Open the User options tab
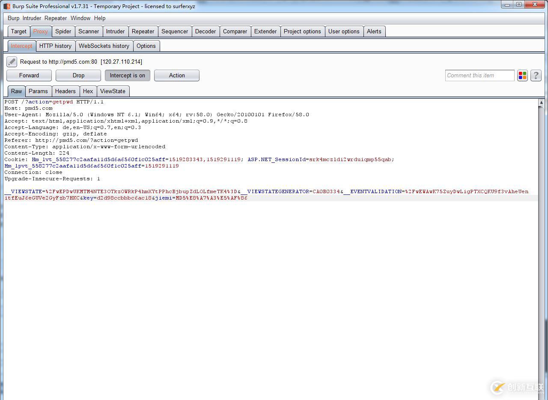This screenshot has height=400, width=548. pos(344,32)
